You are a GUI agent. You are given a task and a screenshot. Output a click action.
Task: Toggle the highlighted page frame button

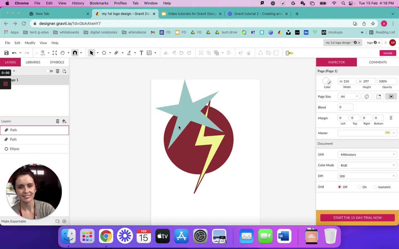pyautogui.click(x=391, y=96)
